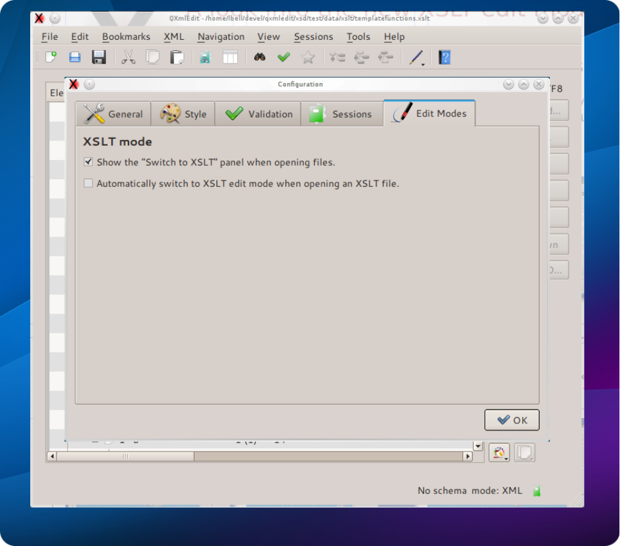Screen dimensions: 620x546
Task: Click the table layout toolbar icon
Action: (230, 57)
